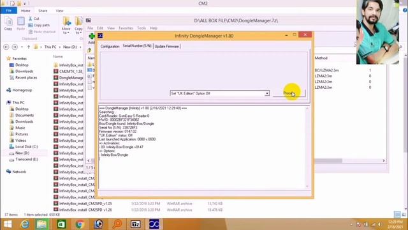Select Downloads under Favorites
Viewport: 408px width, 230px height.
coord(24,71)
